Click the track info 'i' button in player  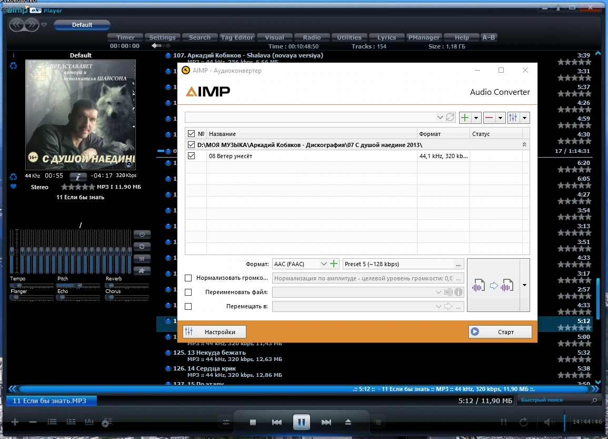tap(78, 177)
